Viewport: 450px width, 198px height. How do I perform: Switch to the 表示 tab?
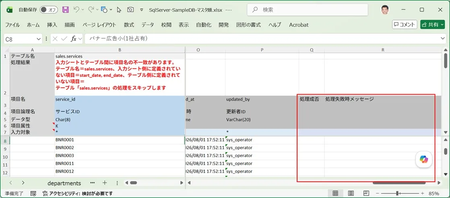pos(184,25)
